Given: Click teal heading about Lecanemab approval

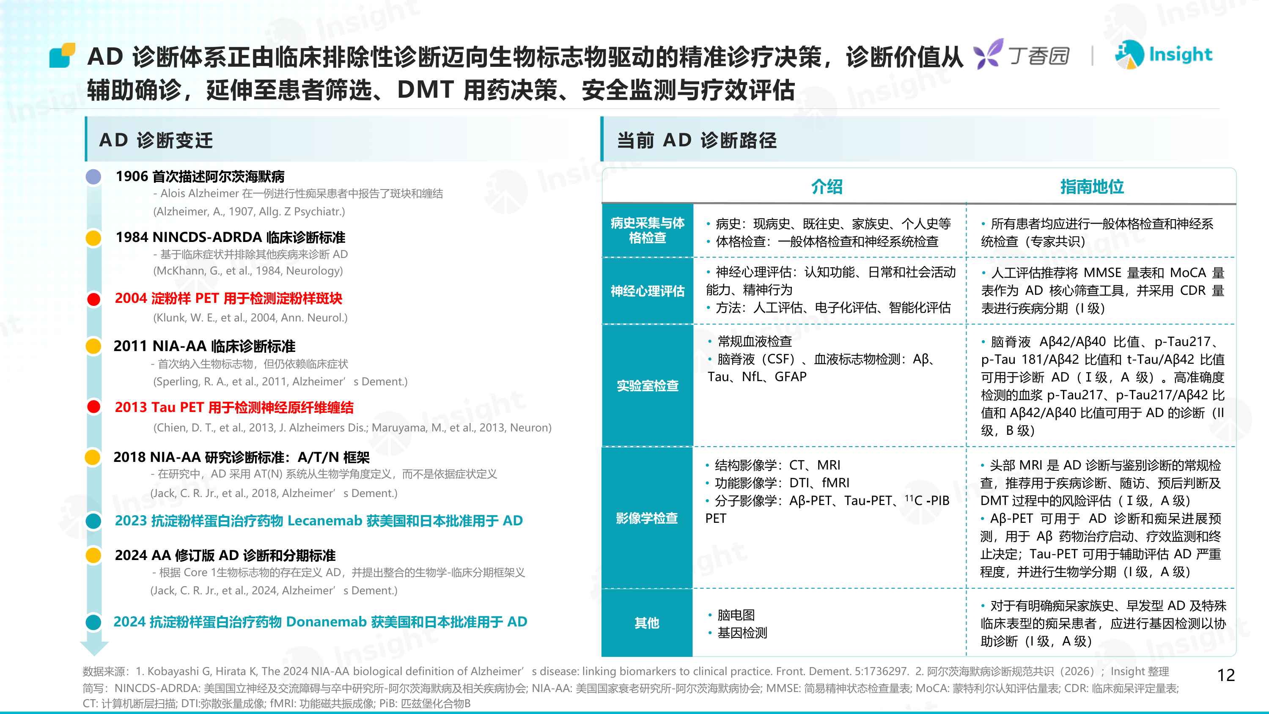Looking at the screenshot, I should pyautogui.click(x=319, y=520).
